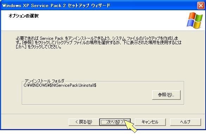Viewport: 206px width, 134px height.
Task: Open help with the ヘルプ button
Action: click(185, 122)
